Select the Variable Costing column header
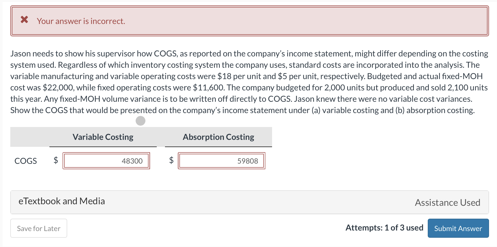The height and width of the screenshot is (247, 497). (x=103, y=137)
